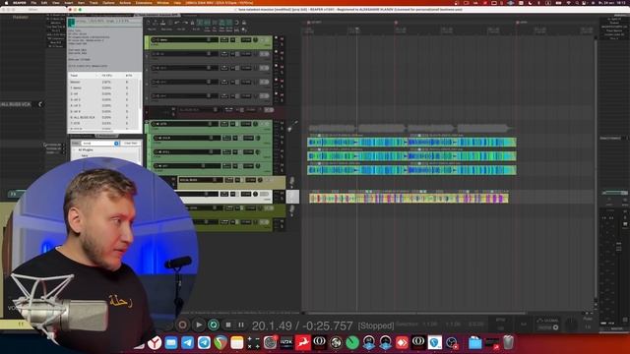The height and width of the screenshot is (354, 630).
Task: Click the transport Stop button
Action: pyautogui.click(x=227, y=324)
